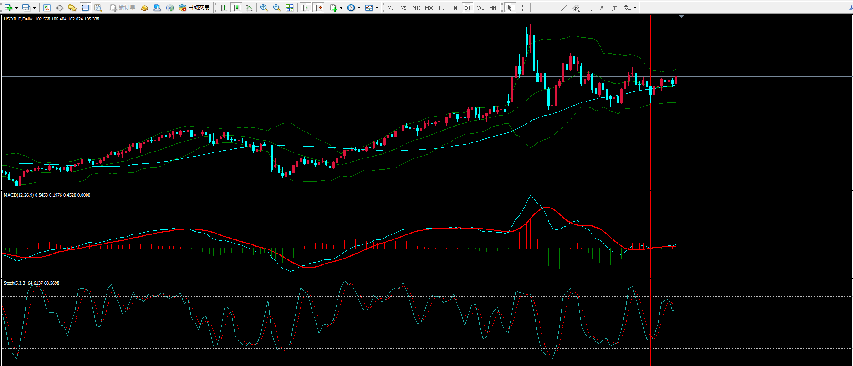Select the crosshair tool
Screen dimensions: 853x366
(522, 8)
